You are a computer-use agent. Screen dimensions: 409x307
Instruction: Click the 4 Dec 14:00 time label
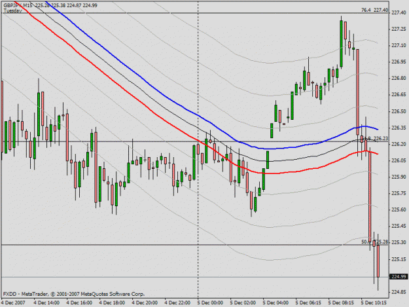point(46,303)
